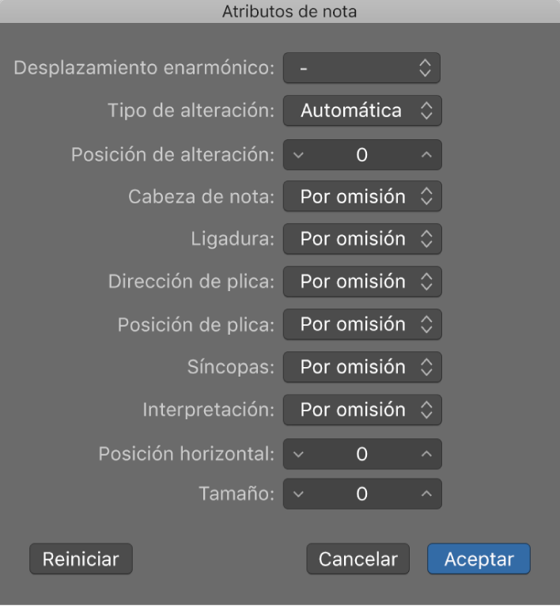Viewport: 560px width, 606px height.
Task: Choose a Dirección de plica option
Action: point(361,282)
